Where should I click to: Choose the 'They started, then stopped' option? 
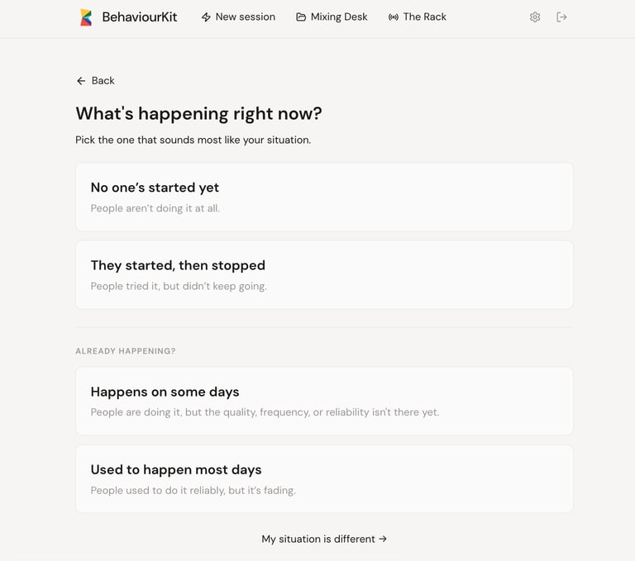pos(324,274)
